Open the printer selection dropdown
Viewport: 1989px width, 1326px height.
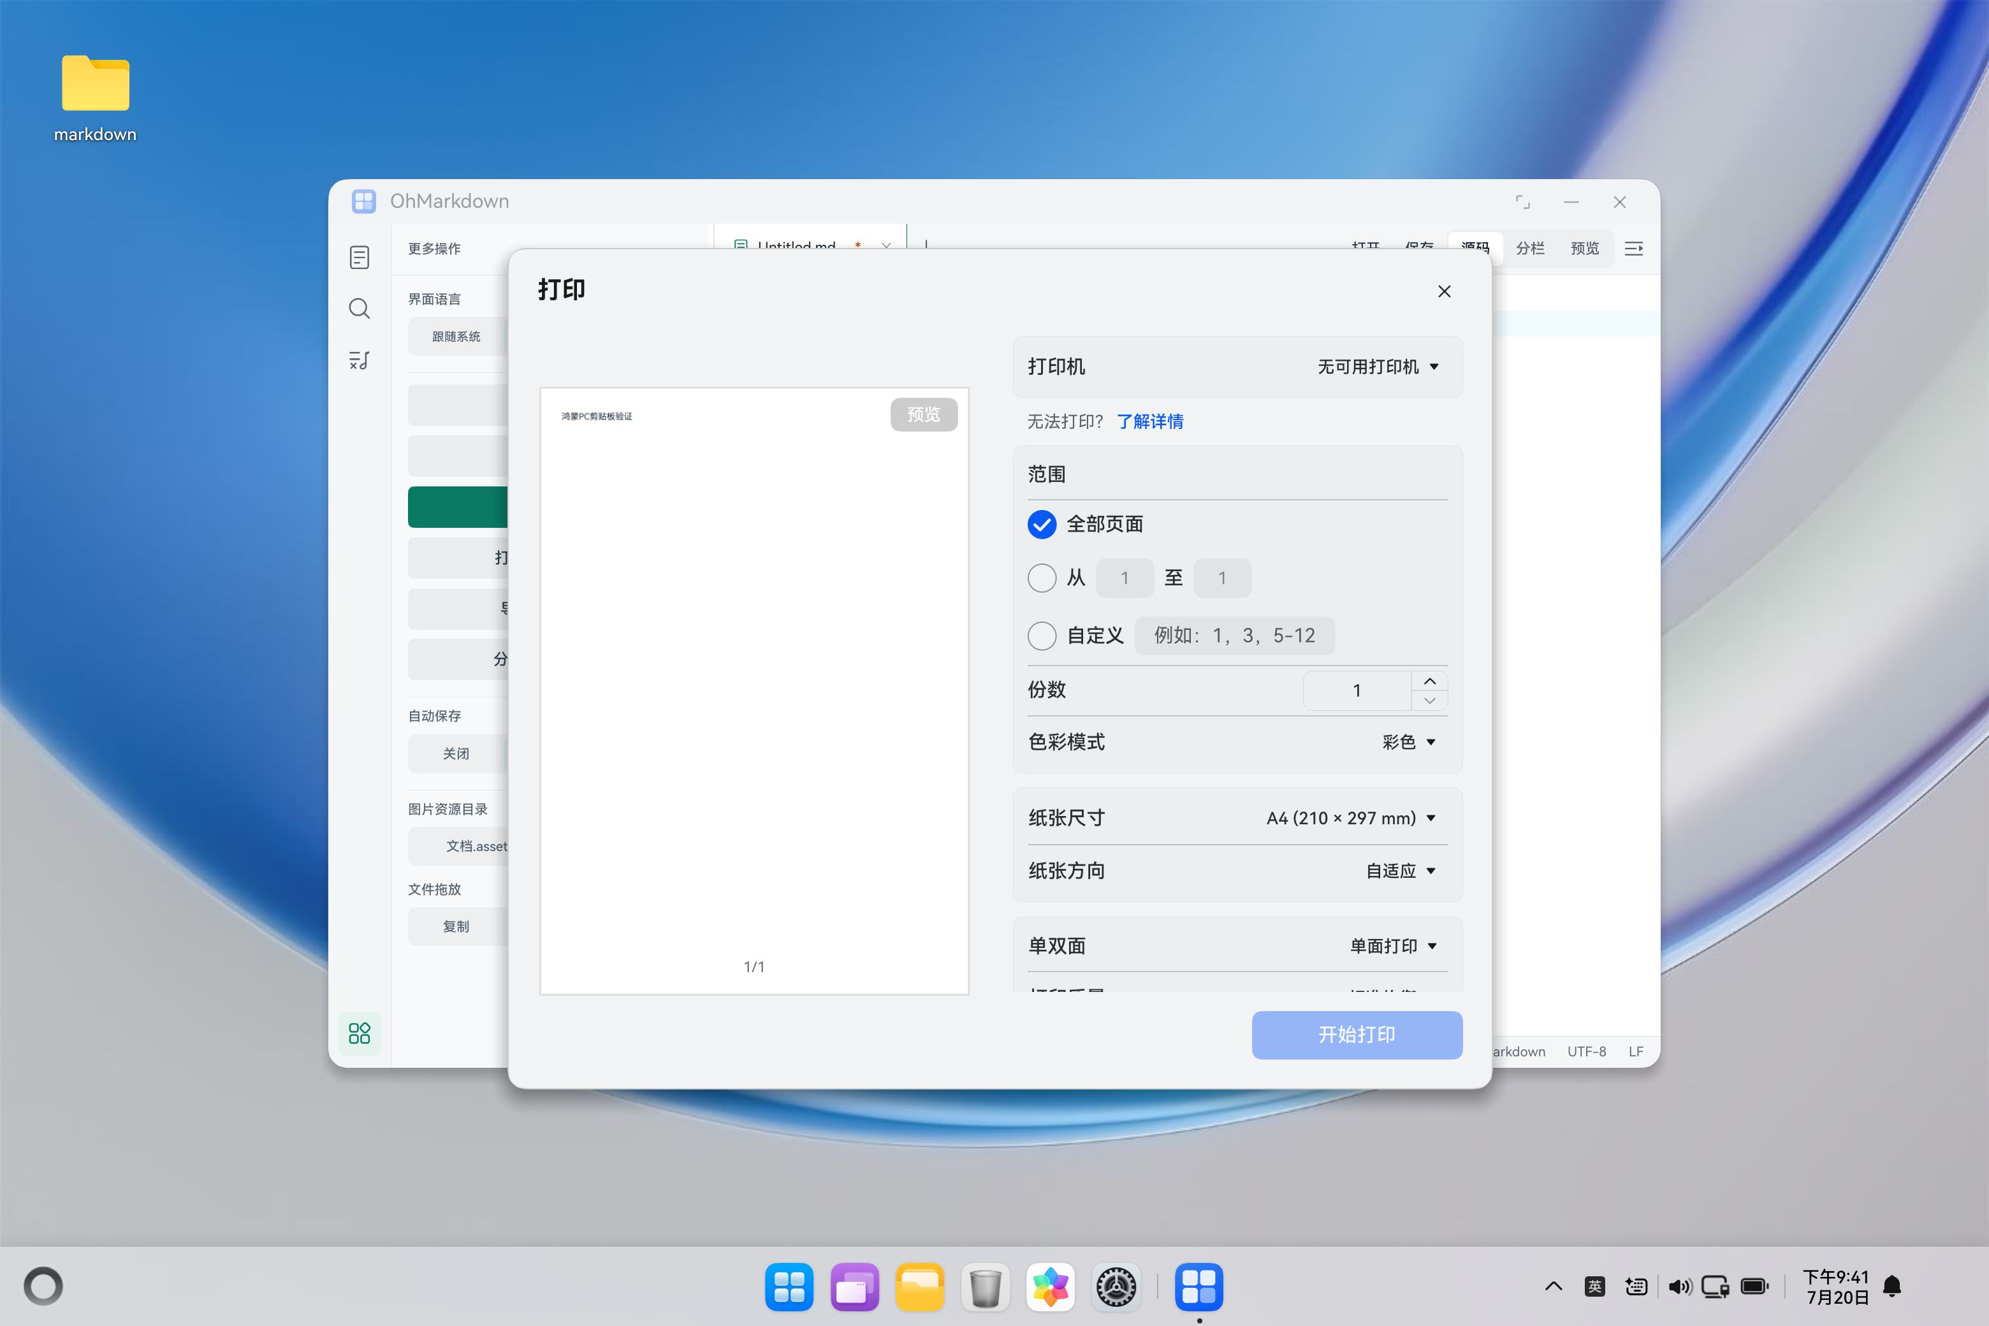1378,366
